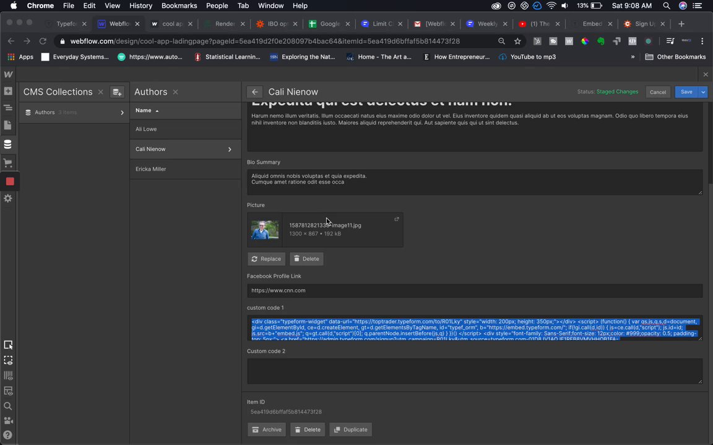Open the Add elements panel
Image resolution: width=713 pixels, height=445 pixels.
(x=7, y=91)
